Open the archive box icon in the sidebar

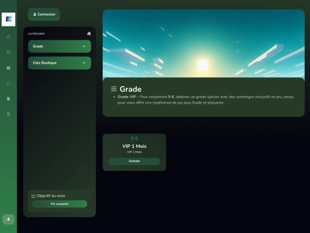pos(9,52)
